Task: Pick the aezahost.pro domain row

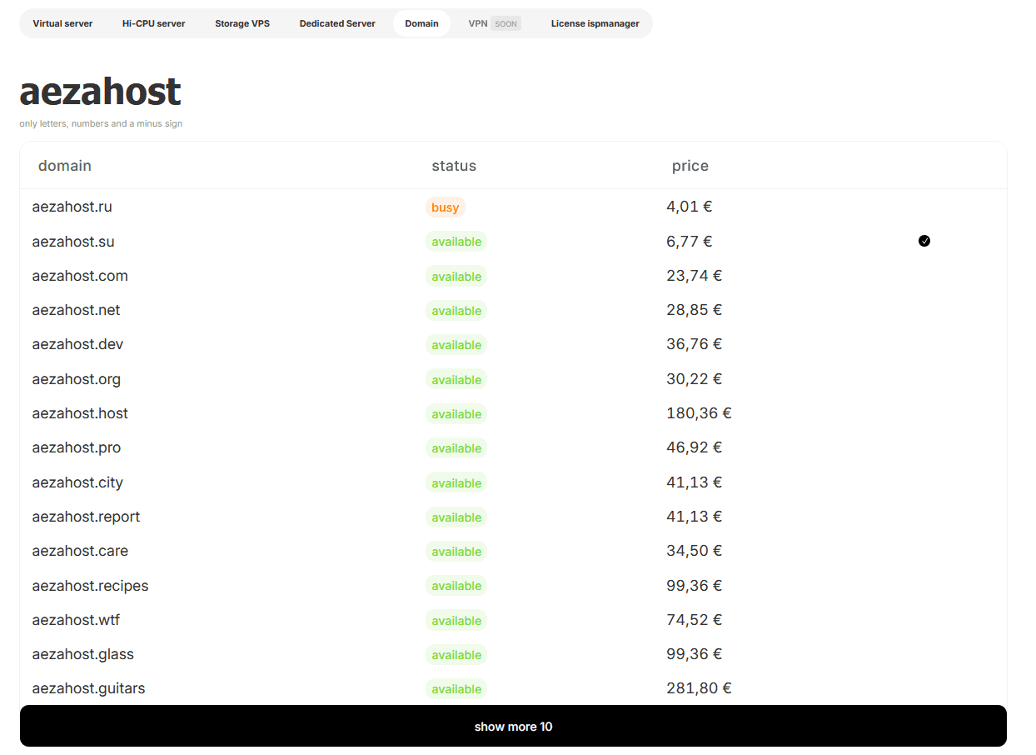Action: tap(76, 447)
